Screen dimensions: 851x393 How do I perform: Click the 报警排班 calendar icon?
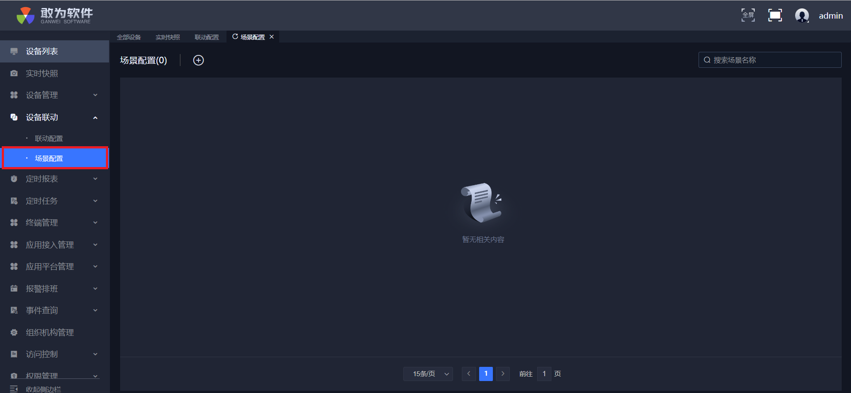click(x=14, y=289)
